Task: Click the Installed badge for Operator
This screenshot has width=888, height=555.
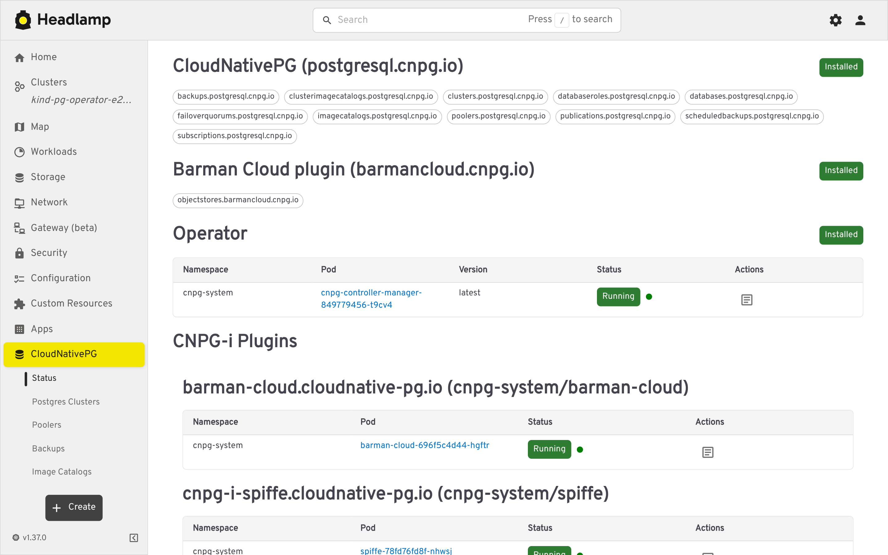Action: point(841,235)
